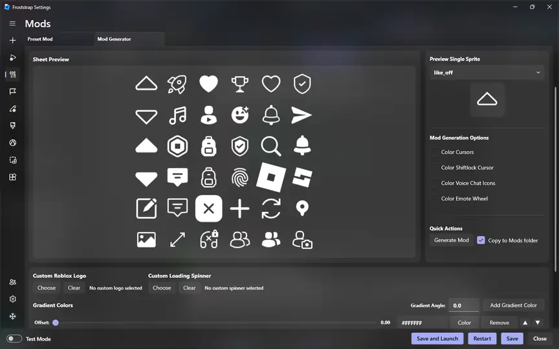Remove the #FFFFFF gradient color
This screenshot has height=349, width=559.
click(x=499, y=323)
